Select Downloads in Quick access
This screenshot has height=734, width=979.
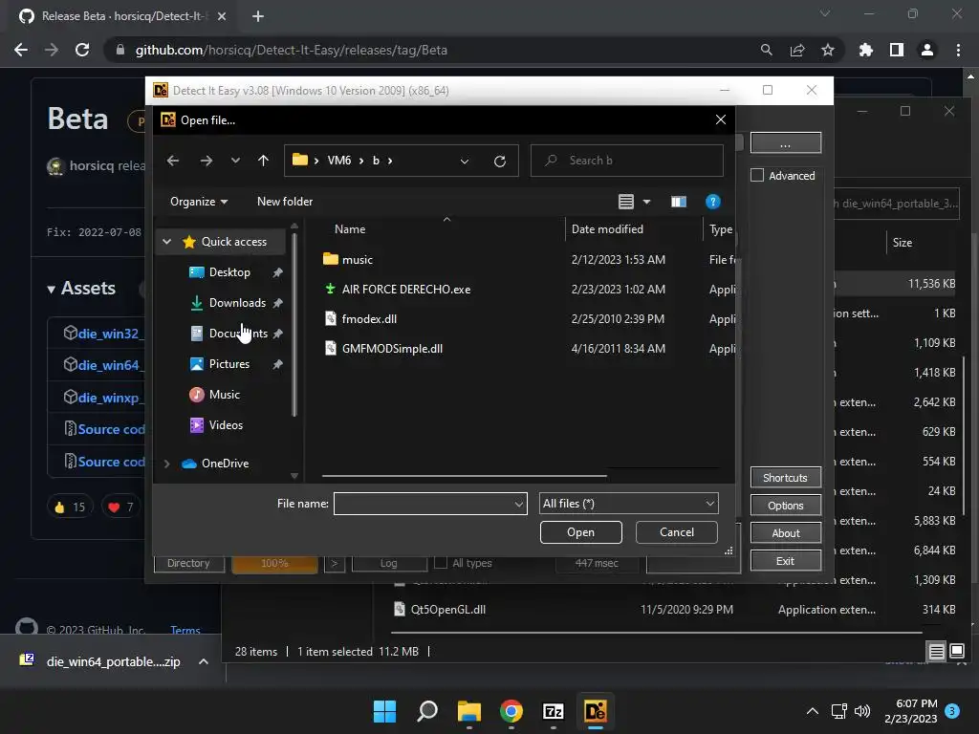click(237, 303)
